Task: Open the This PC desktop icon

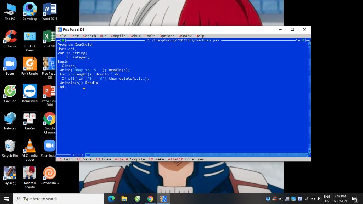Action: tap(10, 12)
